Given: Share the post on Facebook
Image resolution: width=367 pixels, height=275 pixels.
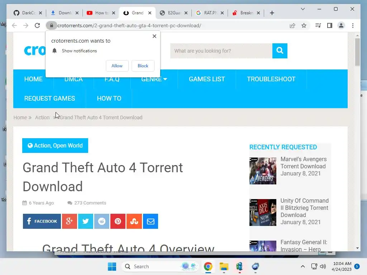Looking at the screenshot, I should (42, 221).
